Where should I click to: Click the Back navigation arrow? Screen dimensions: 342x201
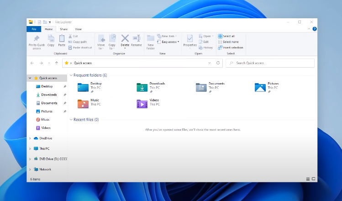click(x=32, y=63)
